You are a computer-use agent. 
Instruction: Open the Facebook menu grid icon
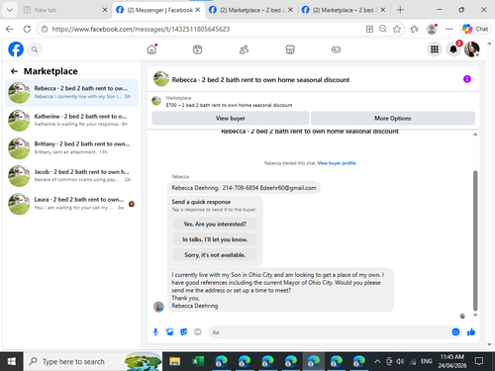click(x=435, y=49)
